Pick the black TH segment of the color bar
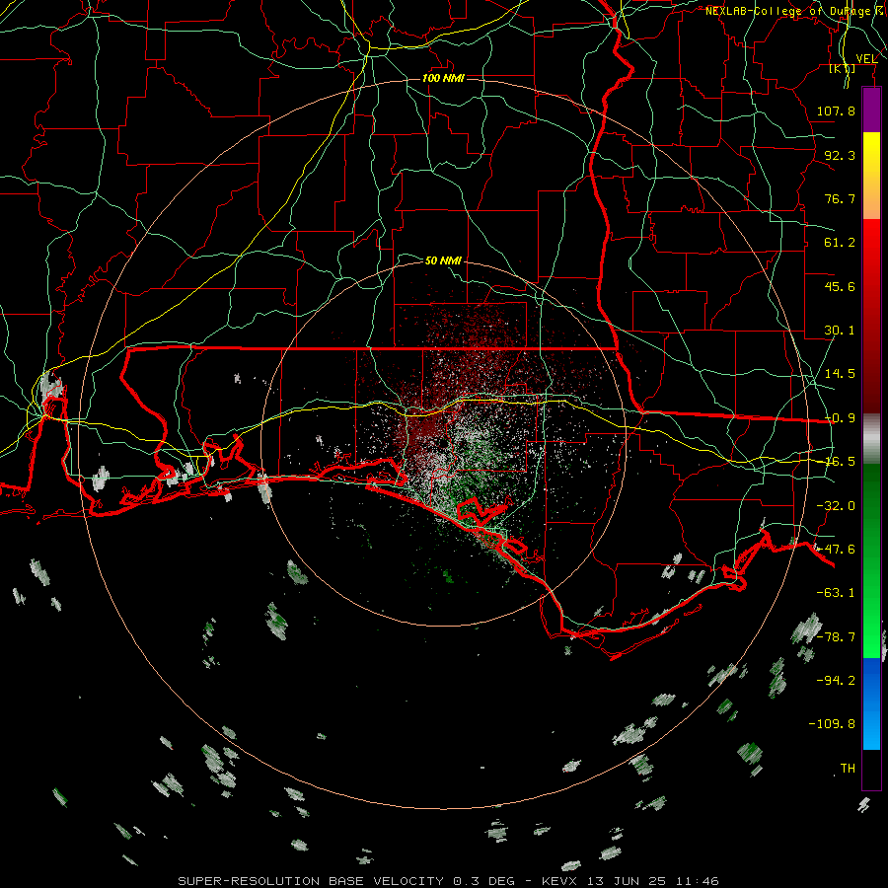Screen dimensions: 888x888 pos(871,769)
